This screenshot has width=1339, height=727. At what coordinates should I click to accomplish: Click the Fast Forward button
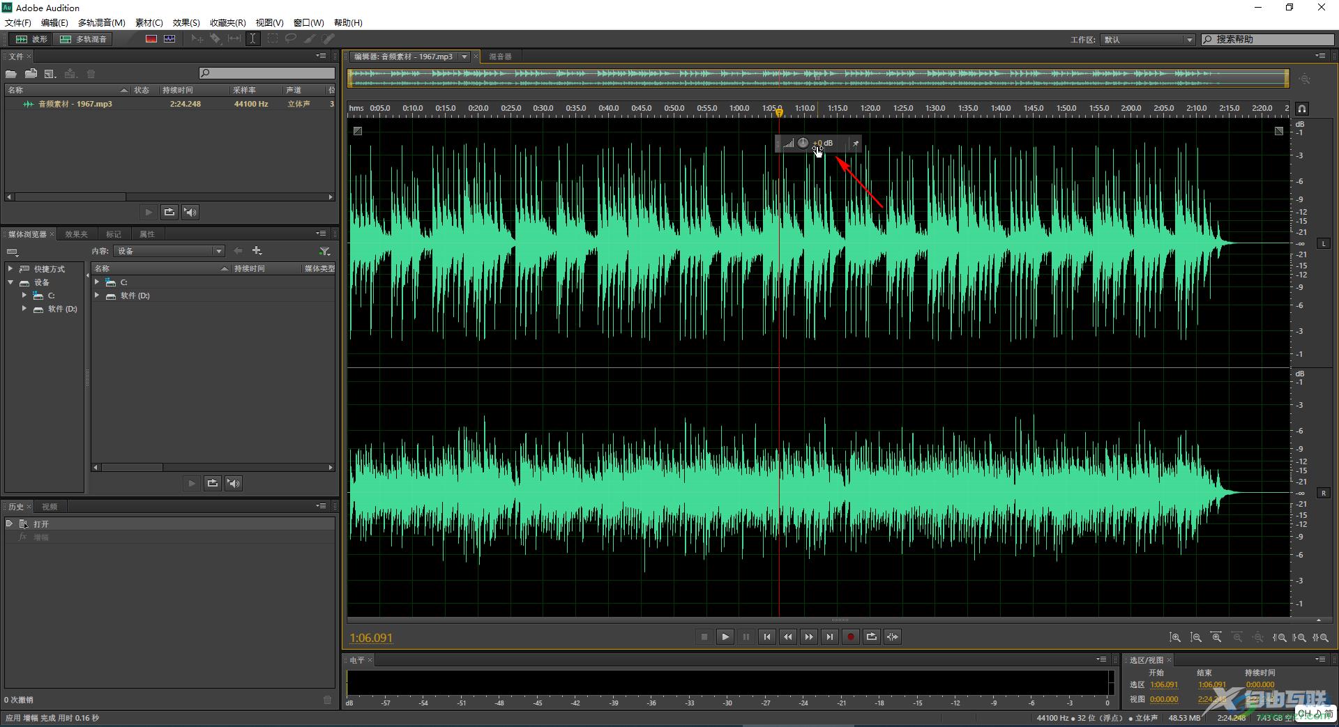pyautogui.click(x=809, y=636)
